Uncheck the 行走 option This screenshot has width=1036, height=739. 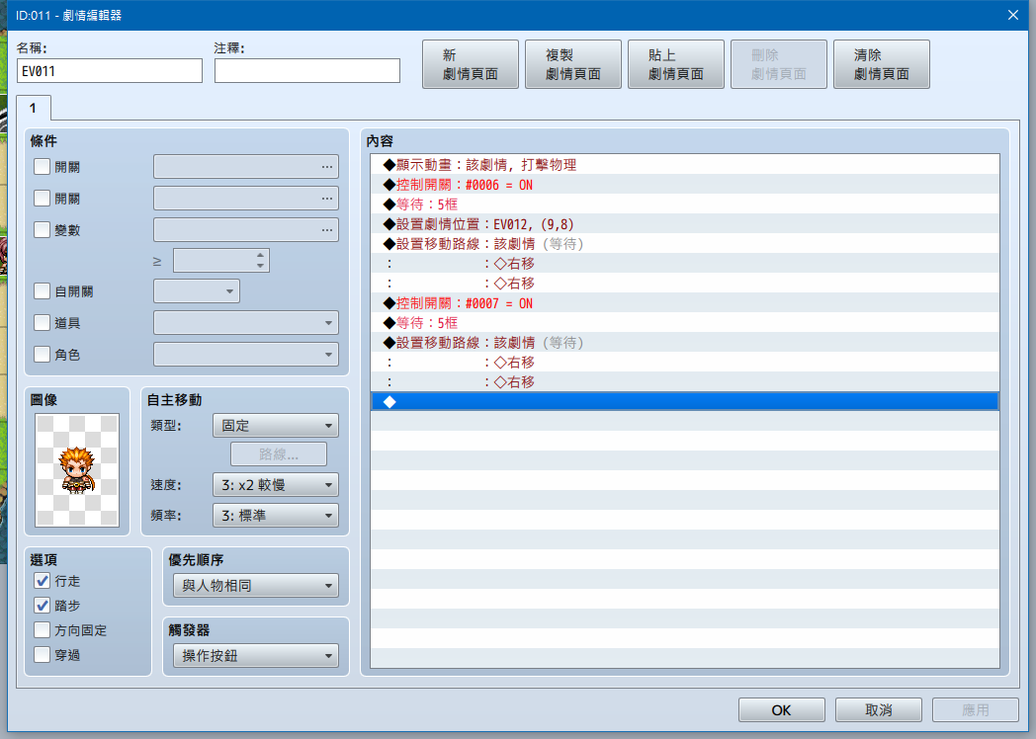coord(43,581)
